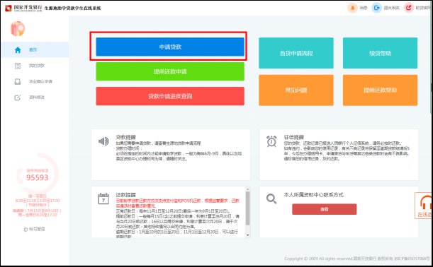Click the 还款提醒 scrollbar down arrow
The image size is (433, 267).
pyautogui.click(x=247, y=235)
